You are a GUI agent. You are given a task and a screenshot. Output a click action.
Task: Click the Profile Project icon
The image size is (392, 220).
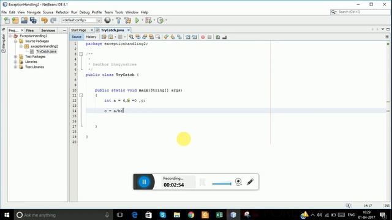coord(160,20)
